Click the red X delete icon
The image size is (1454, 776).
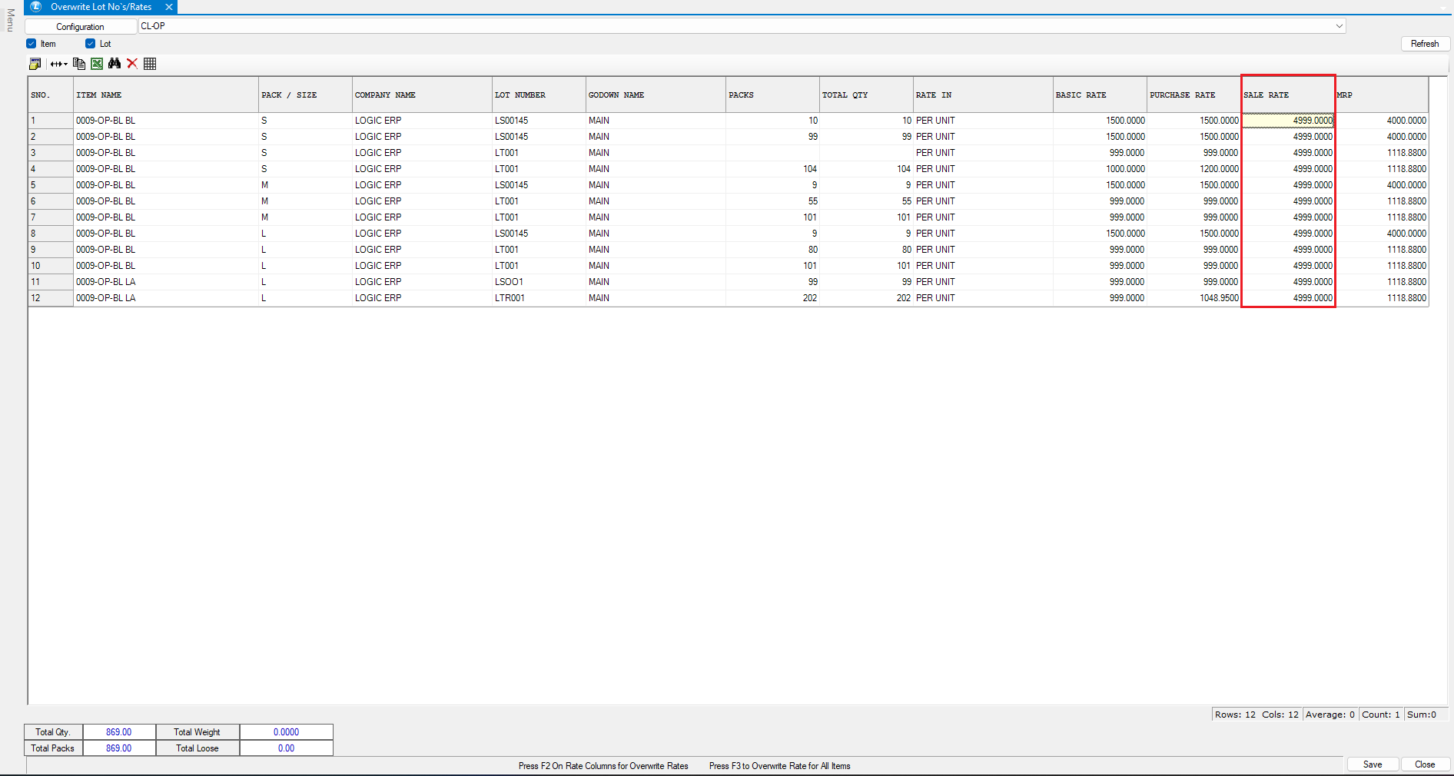[132, 64]
